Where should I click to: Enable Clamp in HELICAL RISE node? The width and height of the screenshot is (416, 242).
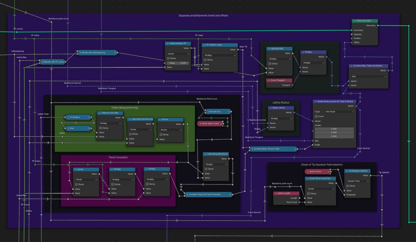[270, 63]
